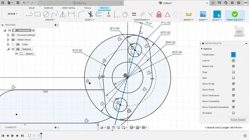Collapse the Options section in Sketch Palette
This screenshot has height=140, width=249.
click(202, 49)
